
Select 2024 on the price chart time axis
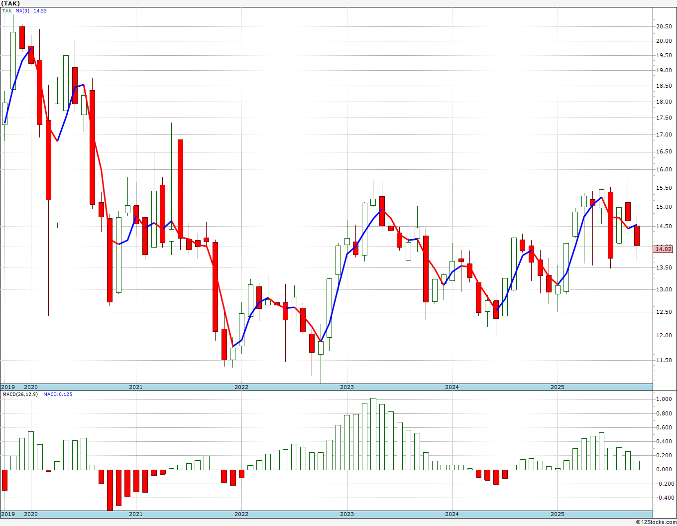coord(452,387)
